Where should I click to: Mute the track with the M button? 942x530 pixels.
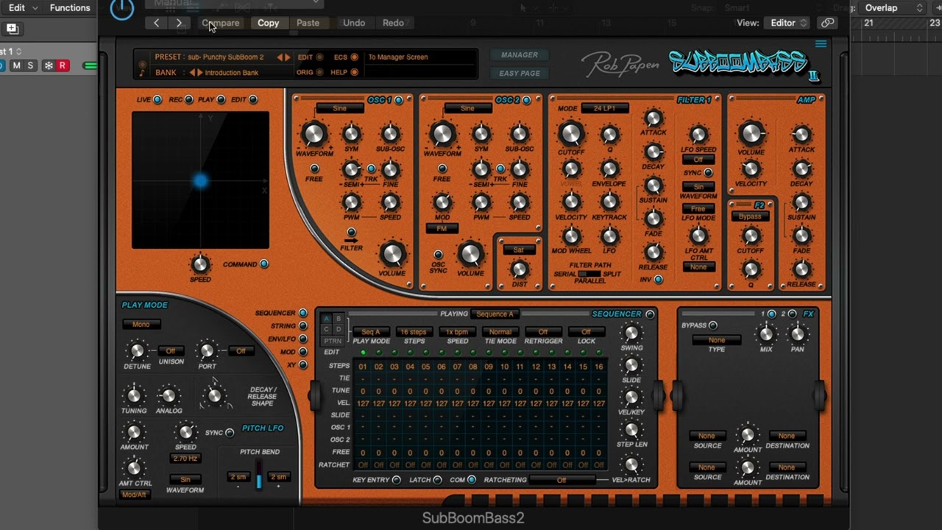[16, 66]
